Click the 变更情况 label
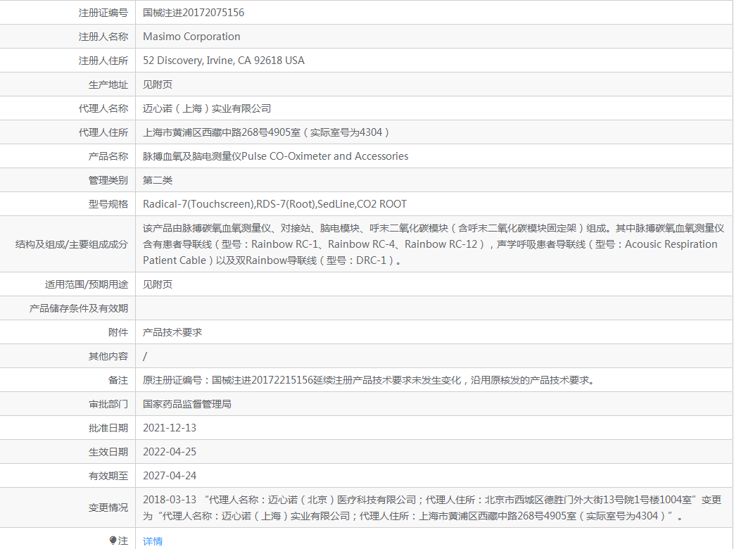734x549 pixels. 108,507
